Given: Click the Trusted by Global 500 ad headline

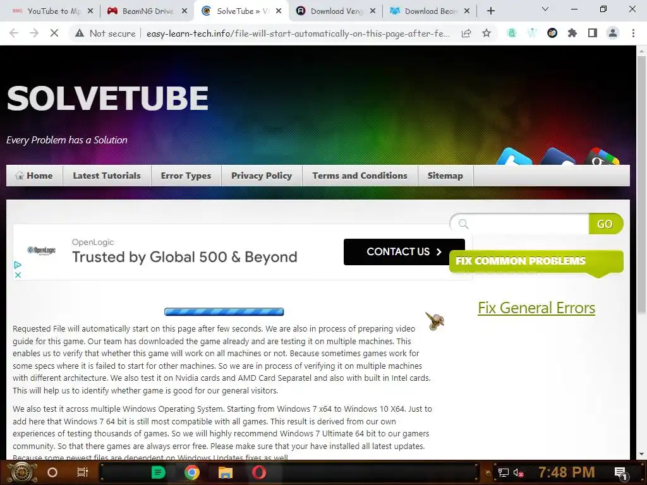Looking at the screenshot, I should point(184,257).
